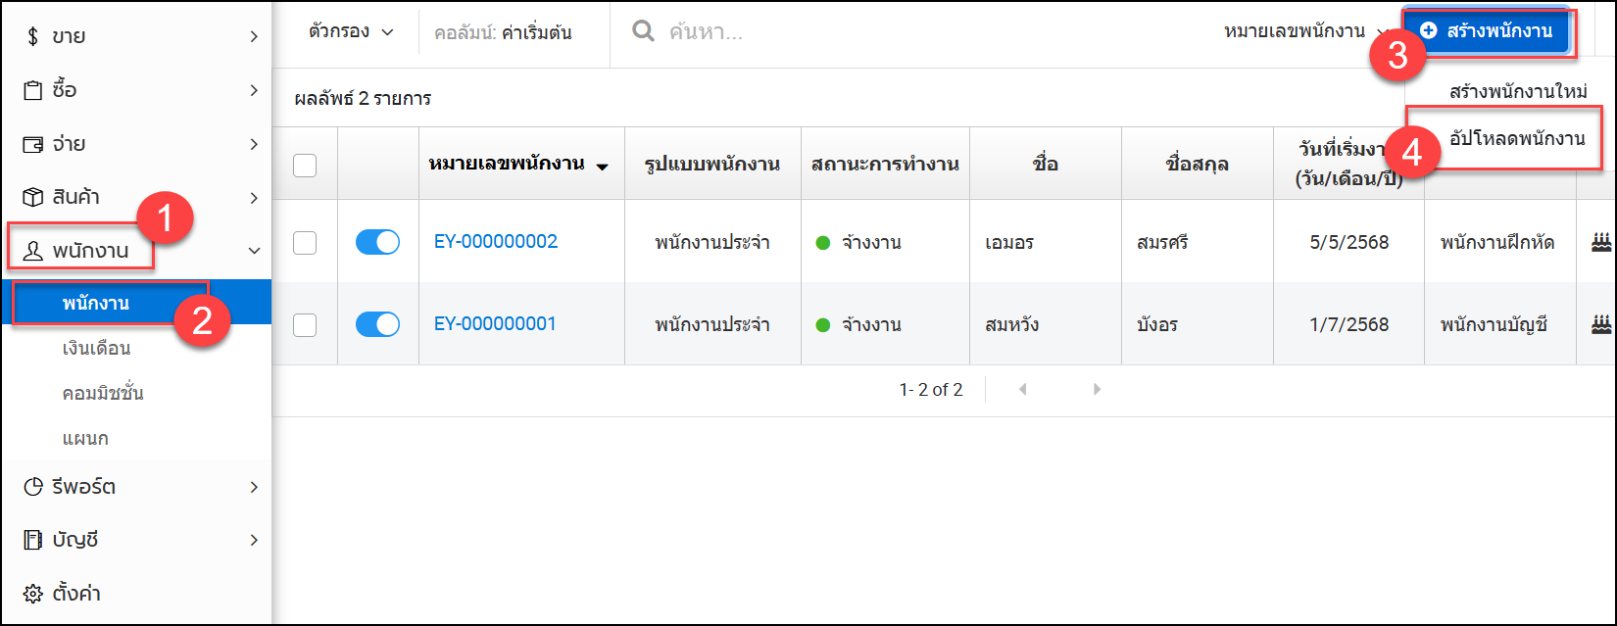Open the ตัวกรอง filter dropdown

[x=350, y=31]
